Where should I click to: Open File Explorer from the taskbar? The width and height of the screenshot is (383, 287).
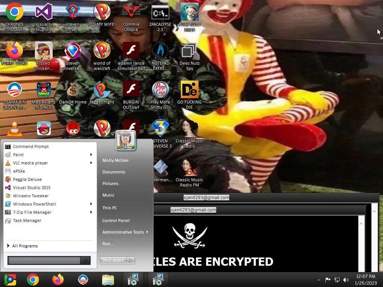click(108, 280)
